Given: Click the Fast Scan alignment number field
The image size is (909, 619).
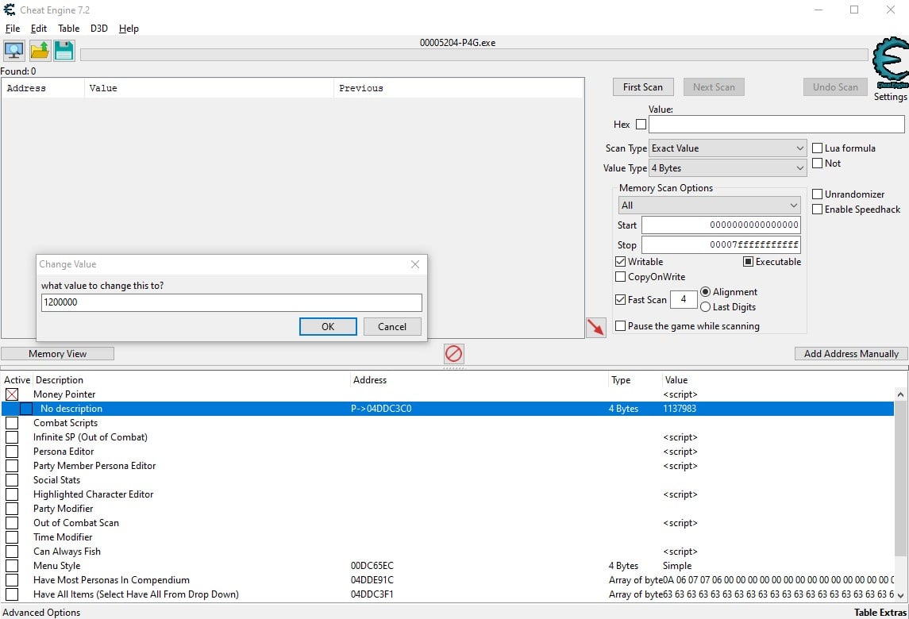Looking at the screenshot, I should pos(684,299).
